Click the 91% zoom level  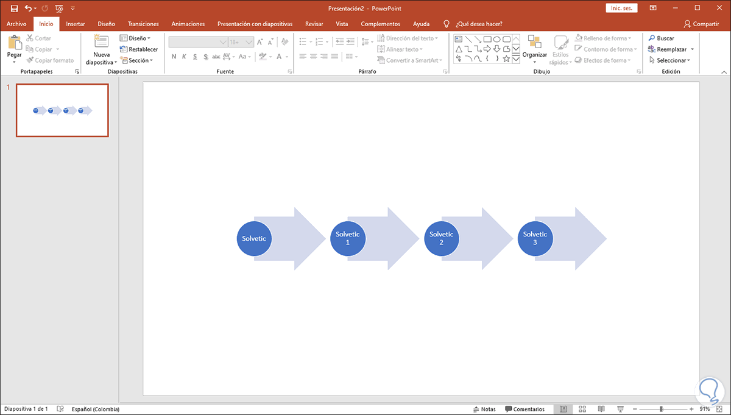pyautogui.click(x=705, y=409)
